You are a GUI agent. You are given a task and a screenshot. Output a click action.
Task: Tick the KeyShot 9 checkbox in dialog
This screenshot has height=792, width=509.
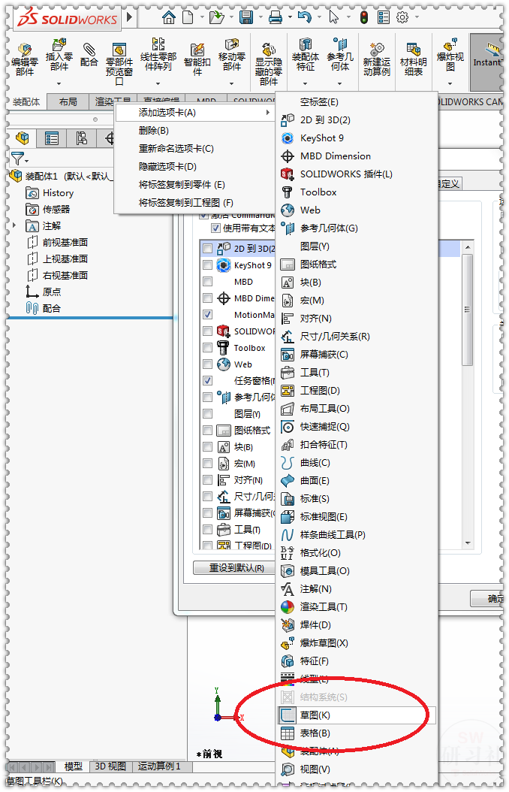[207, 265]
